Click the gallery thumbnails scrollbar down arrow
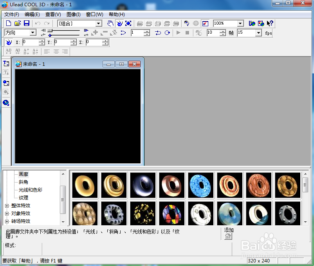 (305, 222)
